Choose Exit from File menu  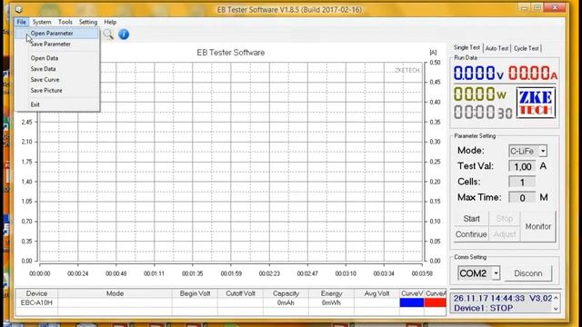[x=57, y=104]
